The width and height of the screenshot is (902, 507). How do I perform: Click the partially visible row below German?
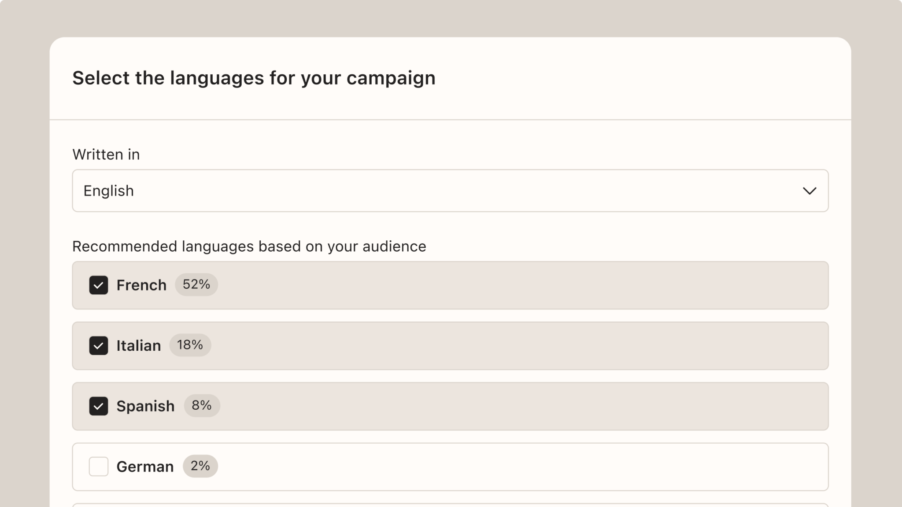tap(450, 505)
